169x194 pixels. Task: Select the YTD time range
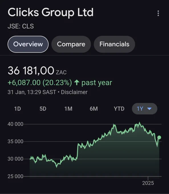[x=119, y=109]
